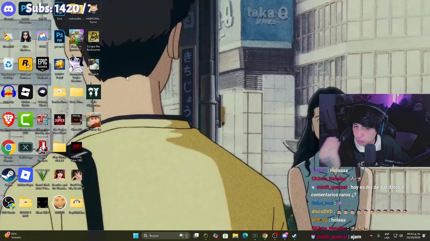Open File Explorer from taskbar
This screenshot has height=241, width=430.
pyautogui.click(x=235, y=236)
